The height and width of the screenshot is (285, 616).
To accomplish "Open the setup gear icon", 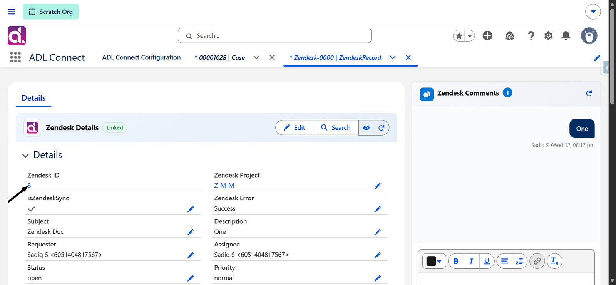I will (x=548, y=35).
